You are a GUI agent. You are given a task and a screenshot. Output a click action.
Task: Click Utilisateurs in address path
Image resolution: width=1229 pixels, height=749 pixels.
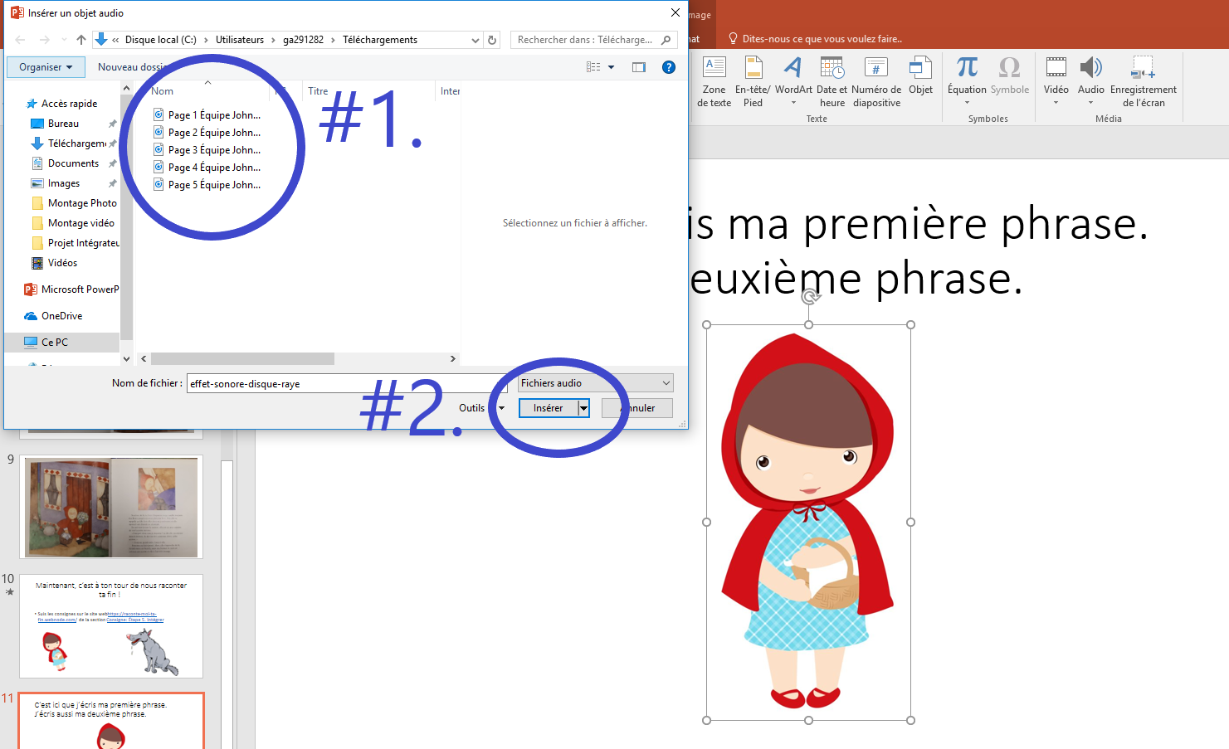(240, 40)
